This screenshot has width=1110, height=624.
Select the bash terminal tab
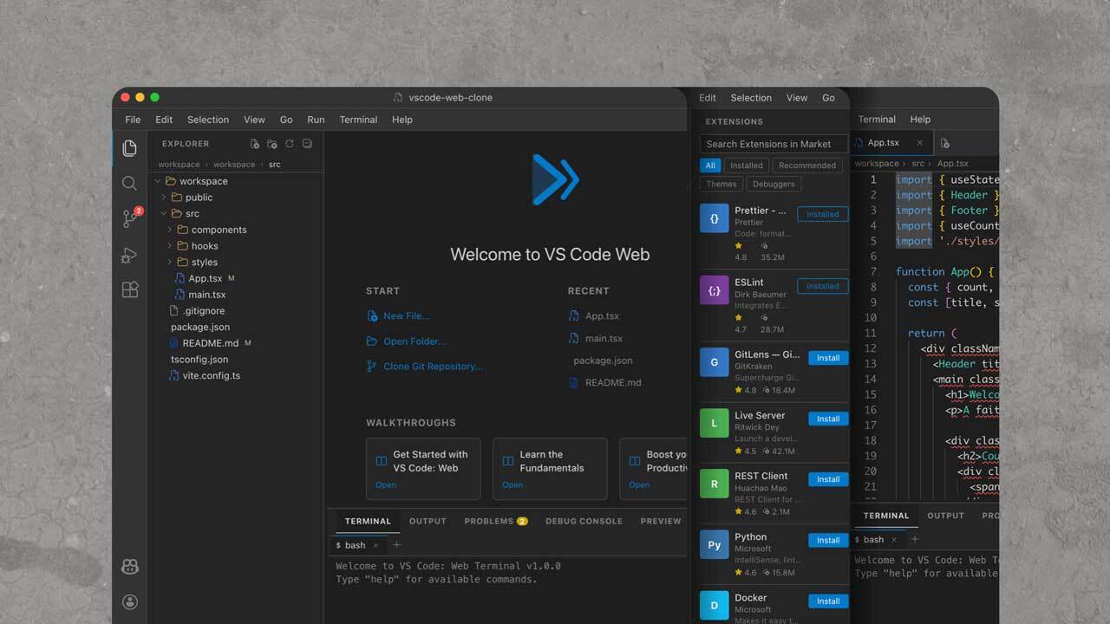(x=356, y=545)
